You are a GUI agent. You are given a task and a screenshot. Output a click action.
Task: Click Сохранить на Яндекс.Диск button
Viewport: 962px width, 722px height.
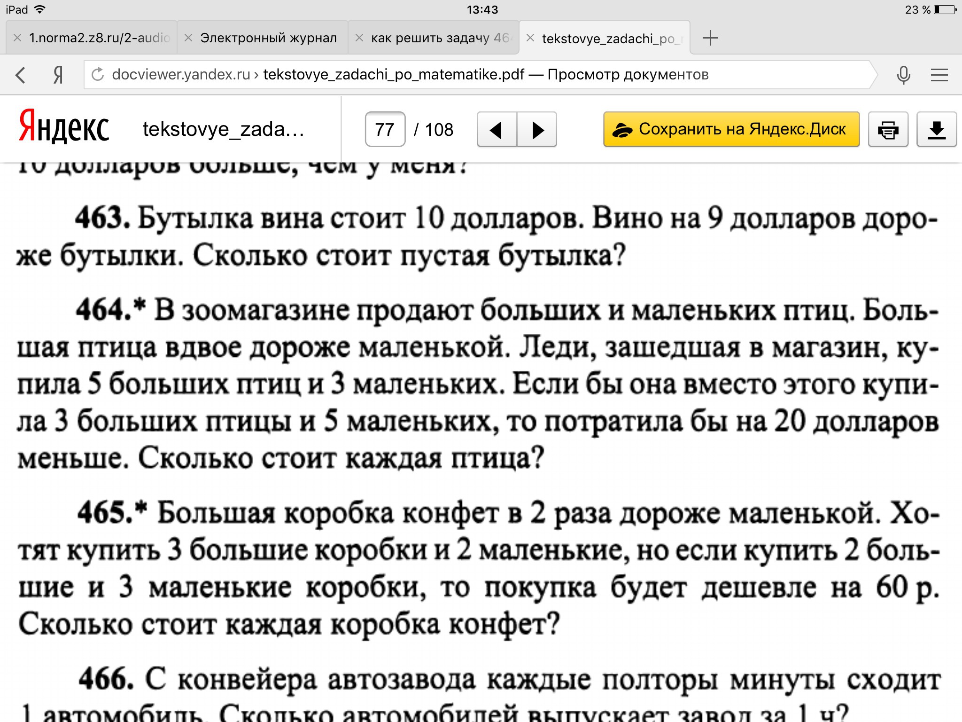(731, 130)
